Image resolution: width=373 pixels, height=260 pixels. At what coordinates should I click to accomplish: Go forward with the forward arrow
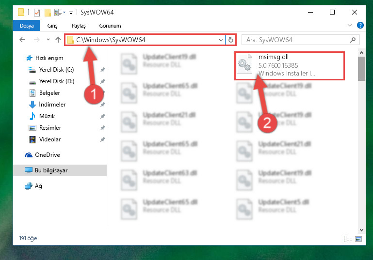pos(37,40)
